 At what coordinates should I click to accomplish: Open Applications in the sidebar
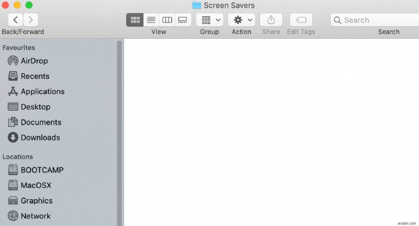[36, 91]
